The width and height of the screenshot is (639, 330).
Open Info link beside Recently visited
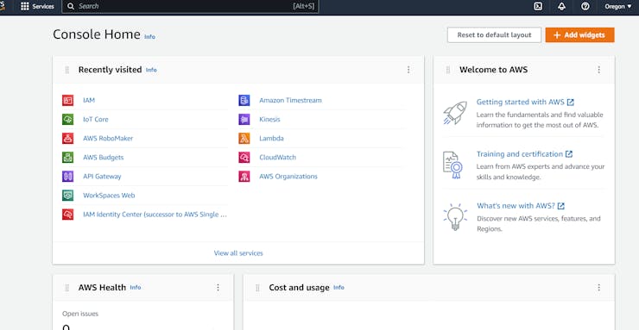pyautogui.click(x=151, y=70)
